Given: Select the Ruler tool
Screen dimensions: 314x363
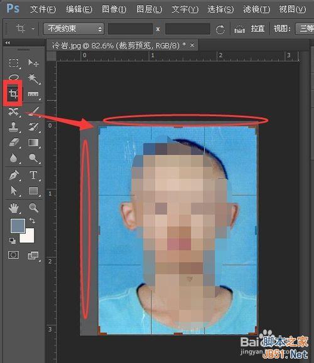Looking at the screenshot, I should (x=33, y=94).
